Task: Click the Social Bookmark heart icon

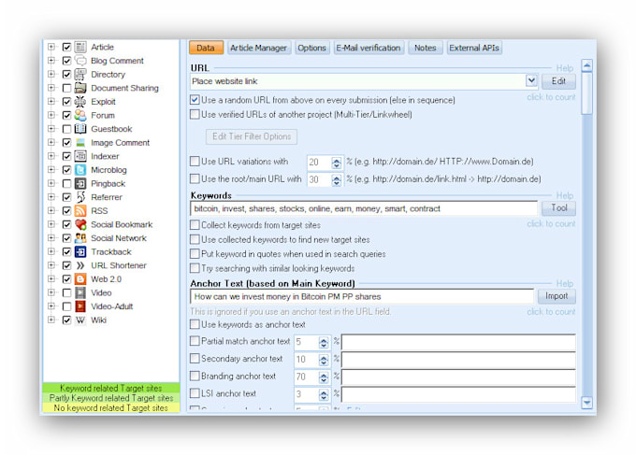Action: 80,224
